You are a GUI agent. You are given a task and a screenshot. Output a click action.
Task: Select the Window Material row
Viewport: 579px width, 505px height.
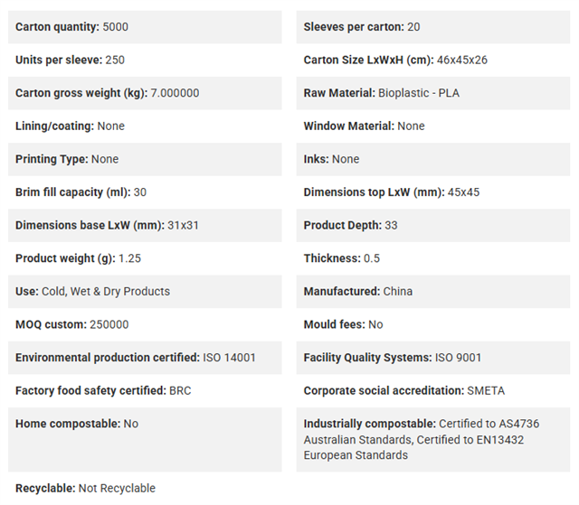pos(433,126)
